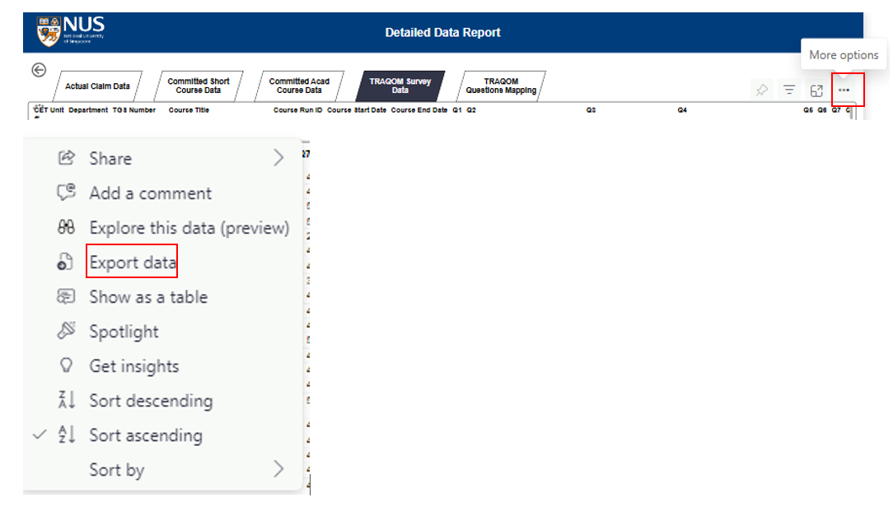Screen dimensions: 893x516
Task: Switch to Actual Claim Data tab
Action: tap(97, 86)
